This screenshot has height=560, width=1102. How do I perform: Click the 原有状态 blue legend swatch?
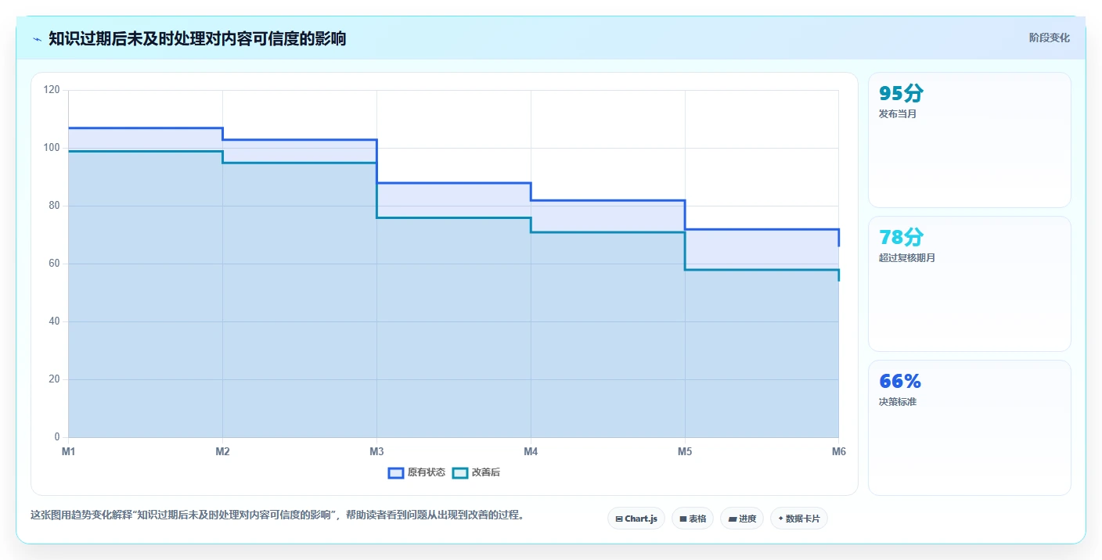[x=396, y=472]
